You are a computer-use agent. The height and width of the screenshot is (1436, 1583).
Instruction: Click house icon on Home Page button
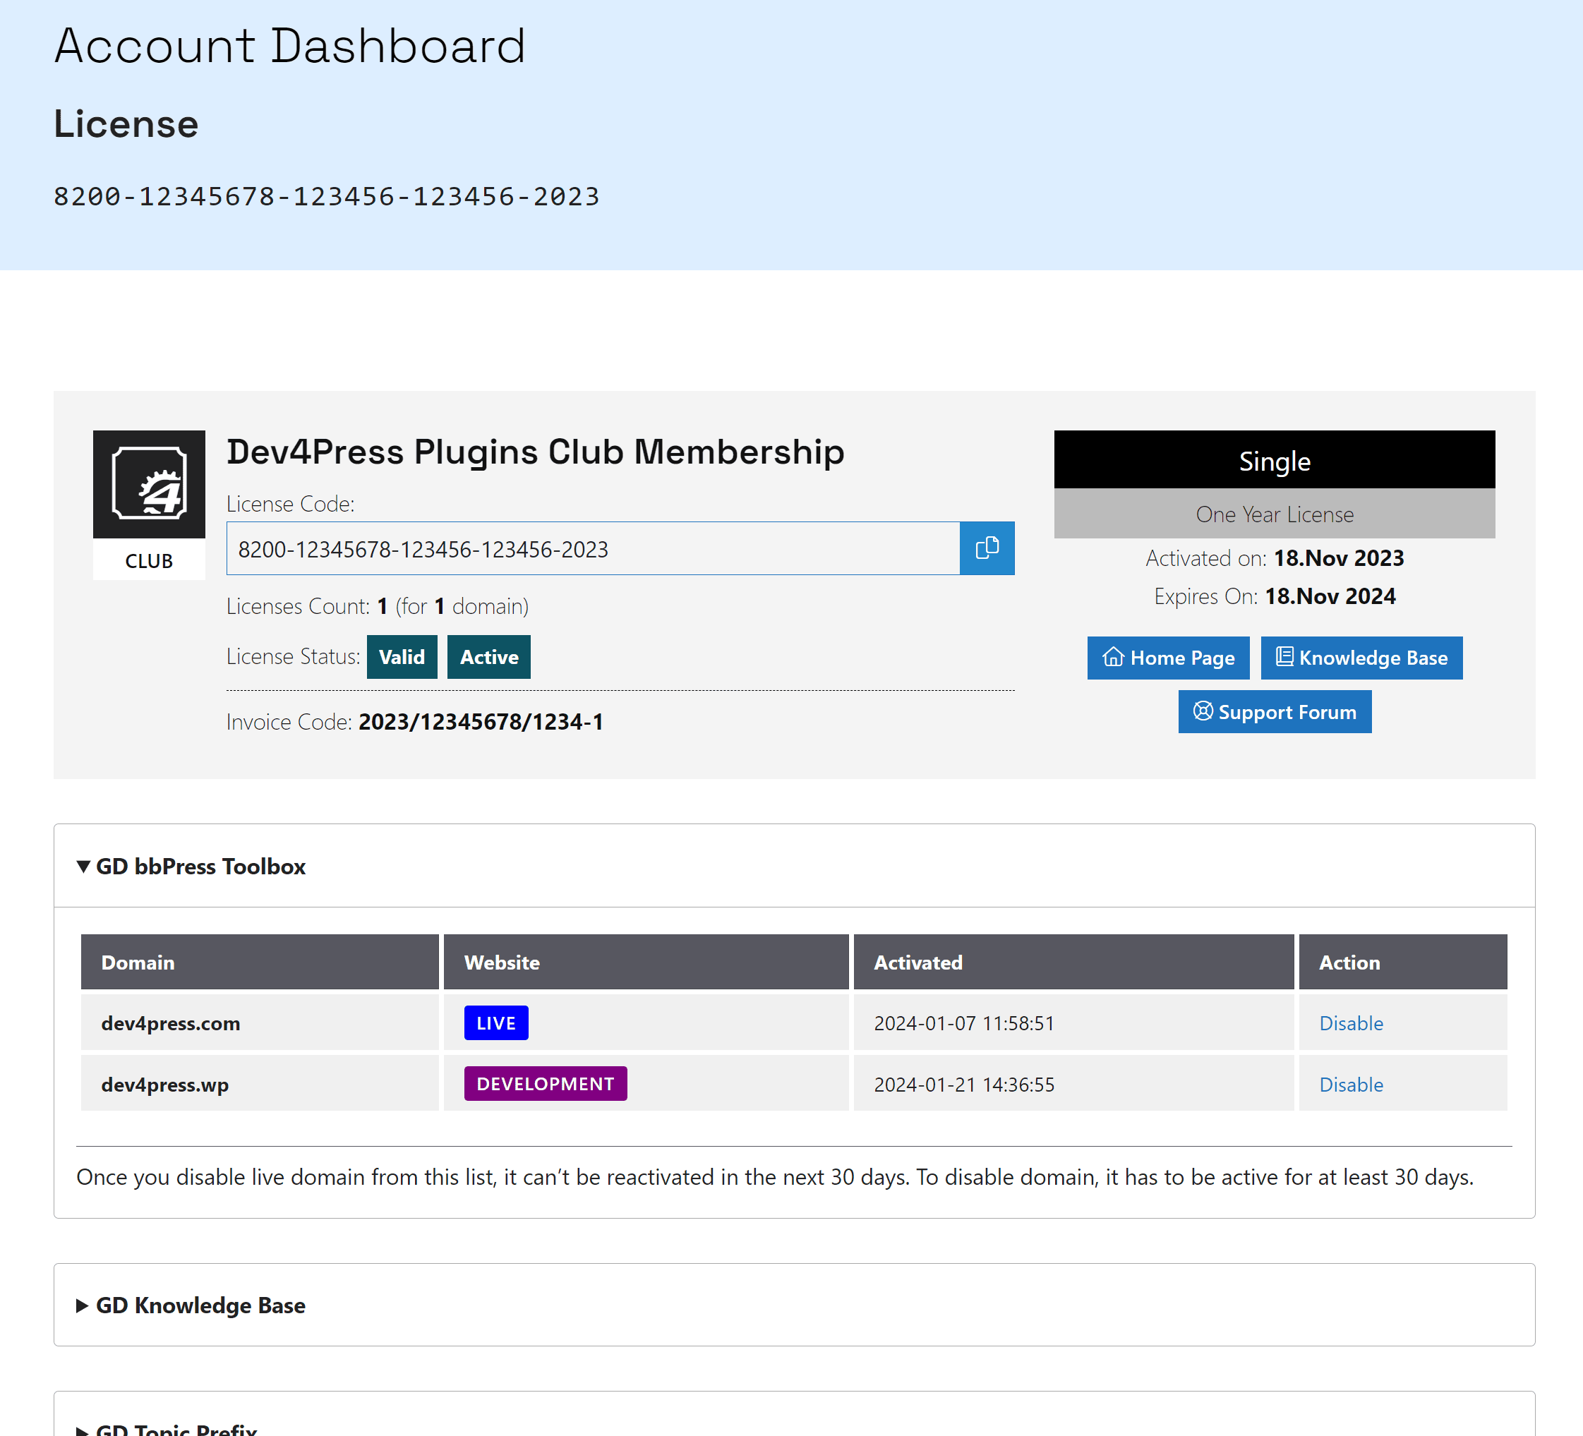(x=1113, y=657)
